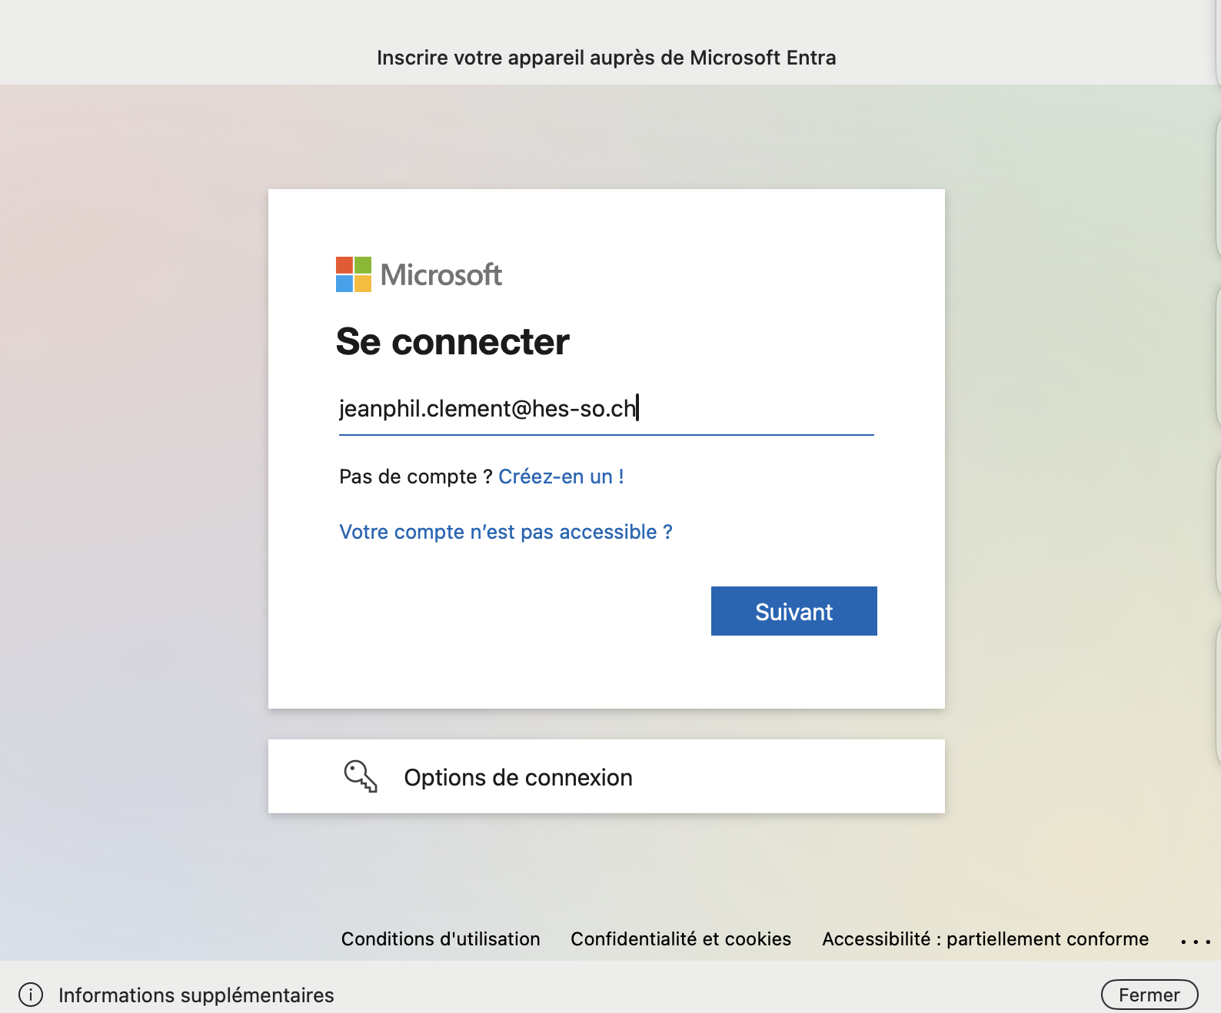Click the "Pas de compte ?" text
The height and width of the screenshot is (1013, 1221).
(x=416, y=477)
